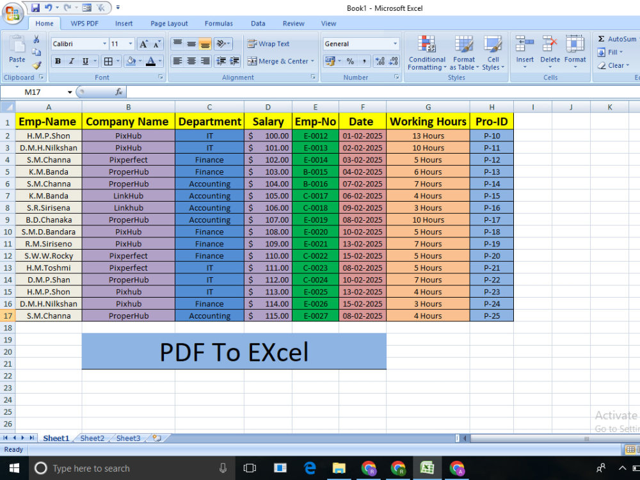Apply Middle Align to cells

tap(191, 44)
